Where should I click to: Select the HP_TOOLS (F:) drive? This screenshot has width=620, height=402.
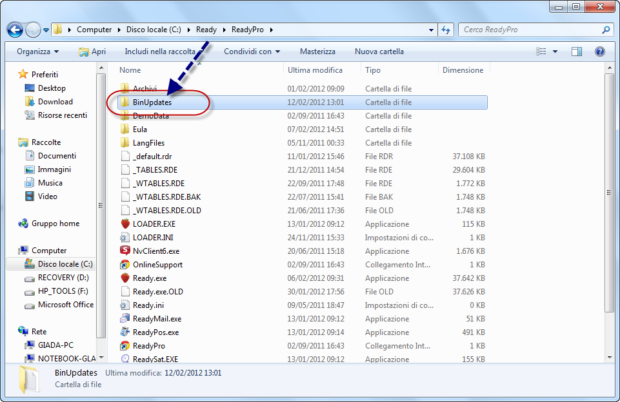pos(56,291)
